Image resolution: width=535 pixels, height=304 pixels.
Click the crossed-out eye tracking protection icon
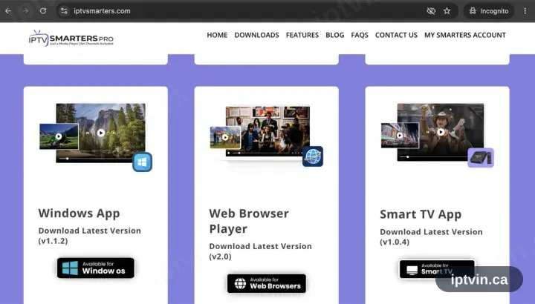click(431, 11)
